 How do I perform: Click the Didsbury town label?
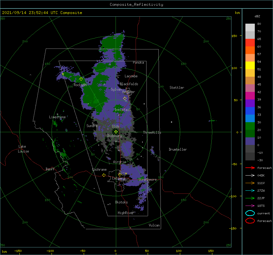114,136
